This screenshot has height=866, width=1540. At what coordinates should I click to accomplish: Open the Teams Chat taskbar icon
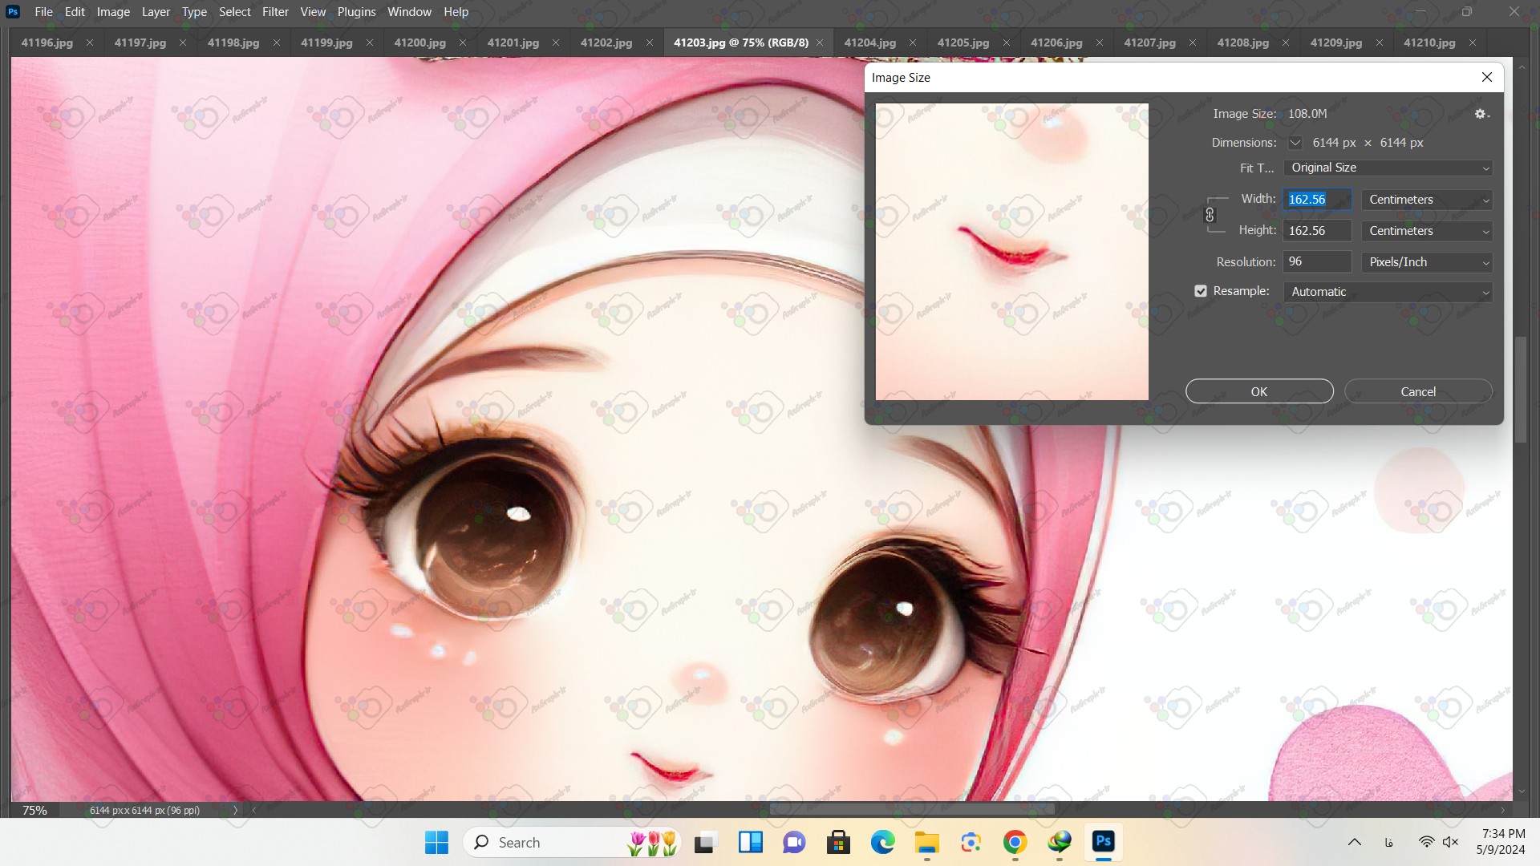[794, 842]
